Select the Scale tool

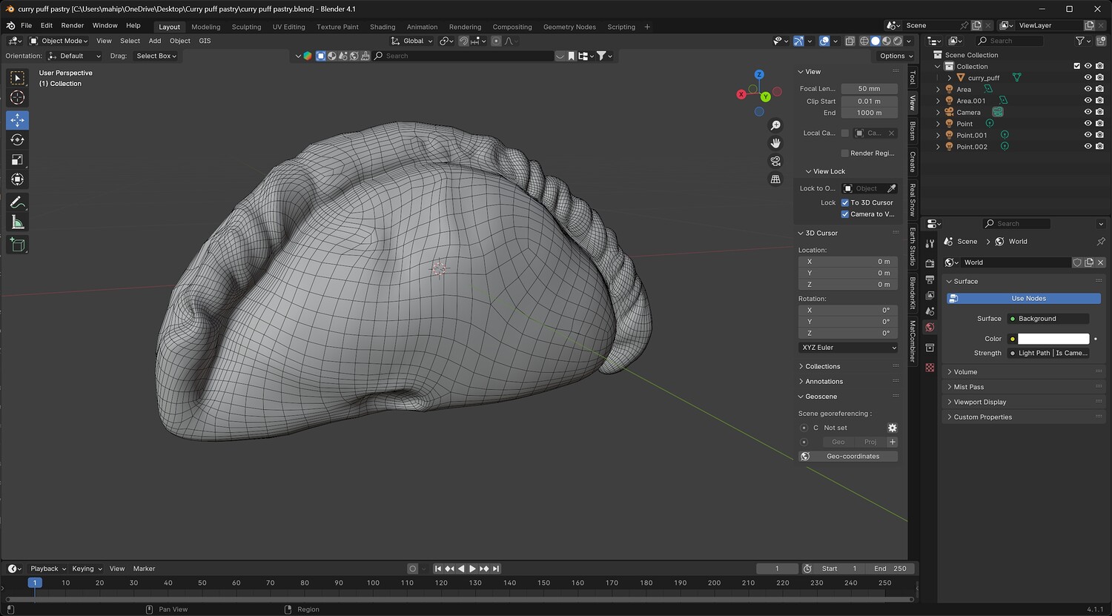17,159
